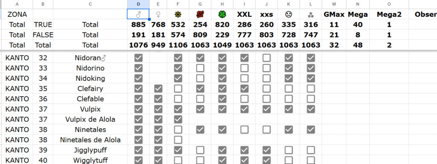Click the sad face emoji header
Viewport: 437px width, 164px height.
click(288, 14)
